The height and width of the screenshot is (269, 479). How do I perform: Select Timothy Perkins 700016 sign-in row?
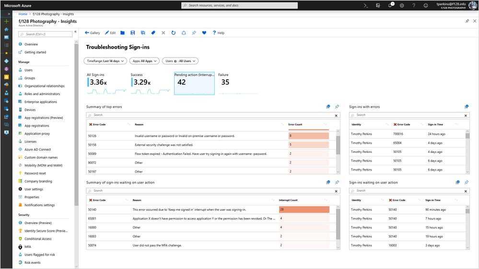pos(407,134)
